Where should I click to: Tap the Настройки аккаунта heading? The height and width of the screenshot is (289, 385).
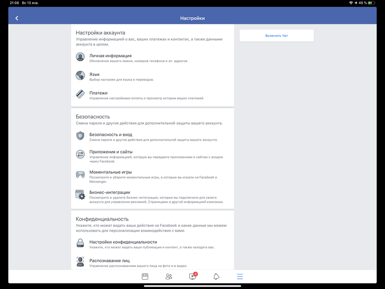coord(101,33)
